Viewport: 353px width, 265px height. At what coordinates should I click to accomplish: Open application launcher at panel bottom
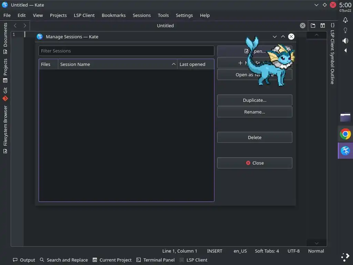coord(345,257)
